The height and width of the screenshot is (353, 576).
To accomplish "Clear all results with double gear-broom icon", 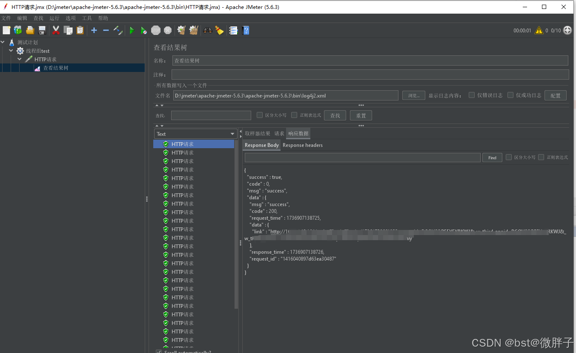I will 194,30.
